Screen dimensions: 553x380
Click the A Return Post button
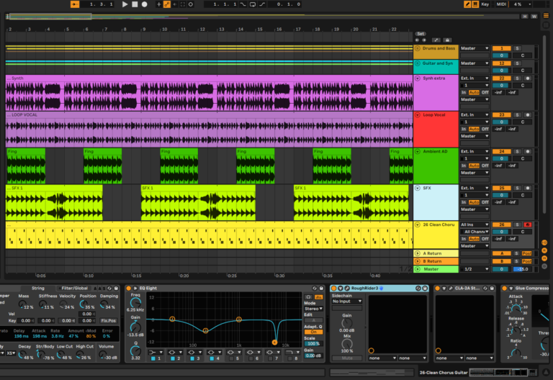point(527,253)
